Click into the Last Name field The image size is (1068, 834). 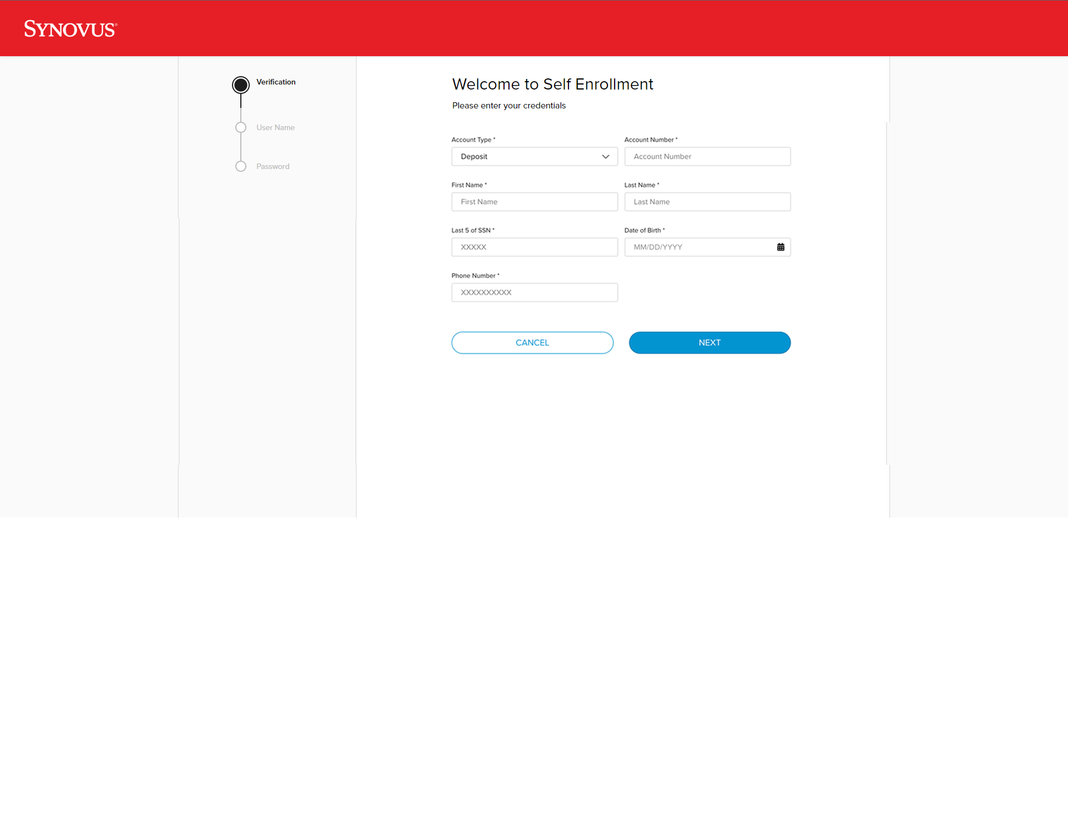pyautogui.click(x=707, y=202)
